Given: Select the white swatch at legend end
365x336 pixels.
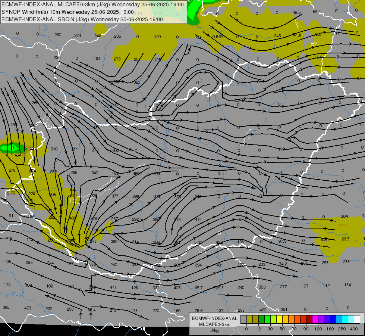Looking at the screenshot, I should [357, 319].
